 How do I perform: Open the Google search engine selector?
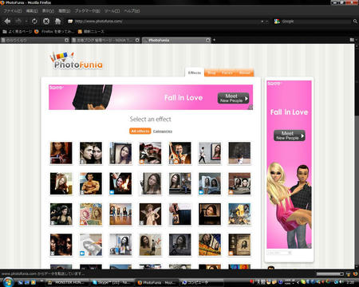tap(277, 22)
